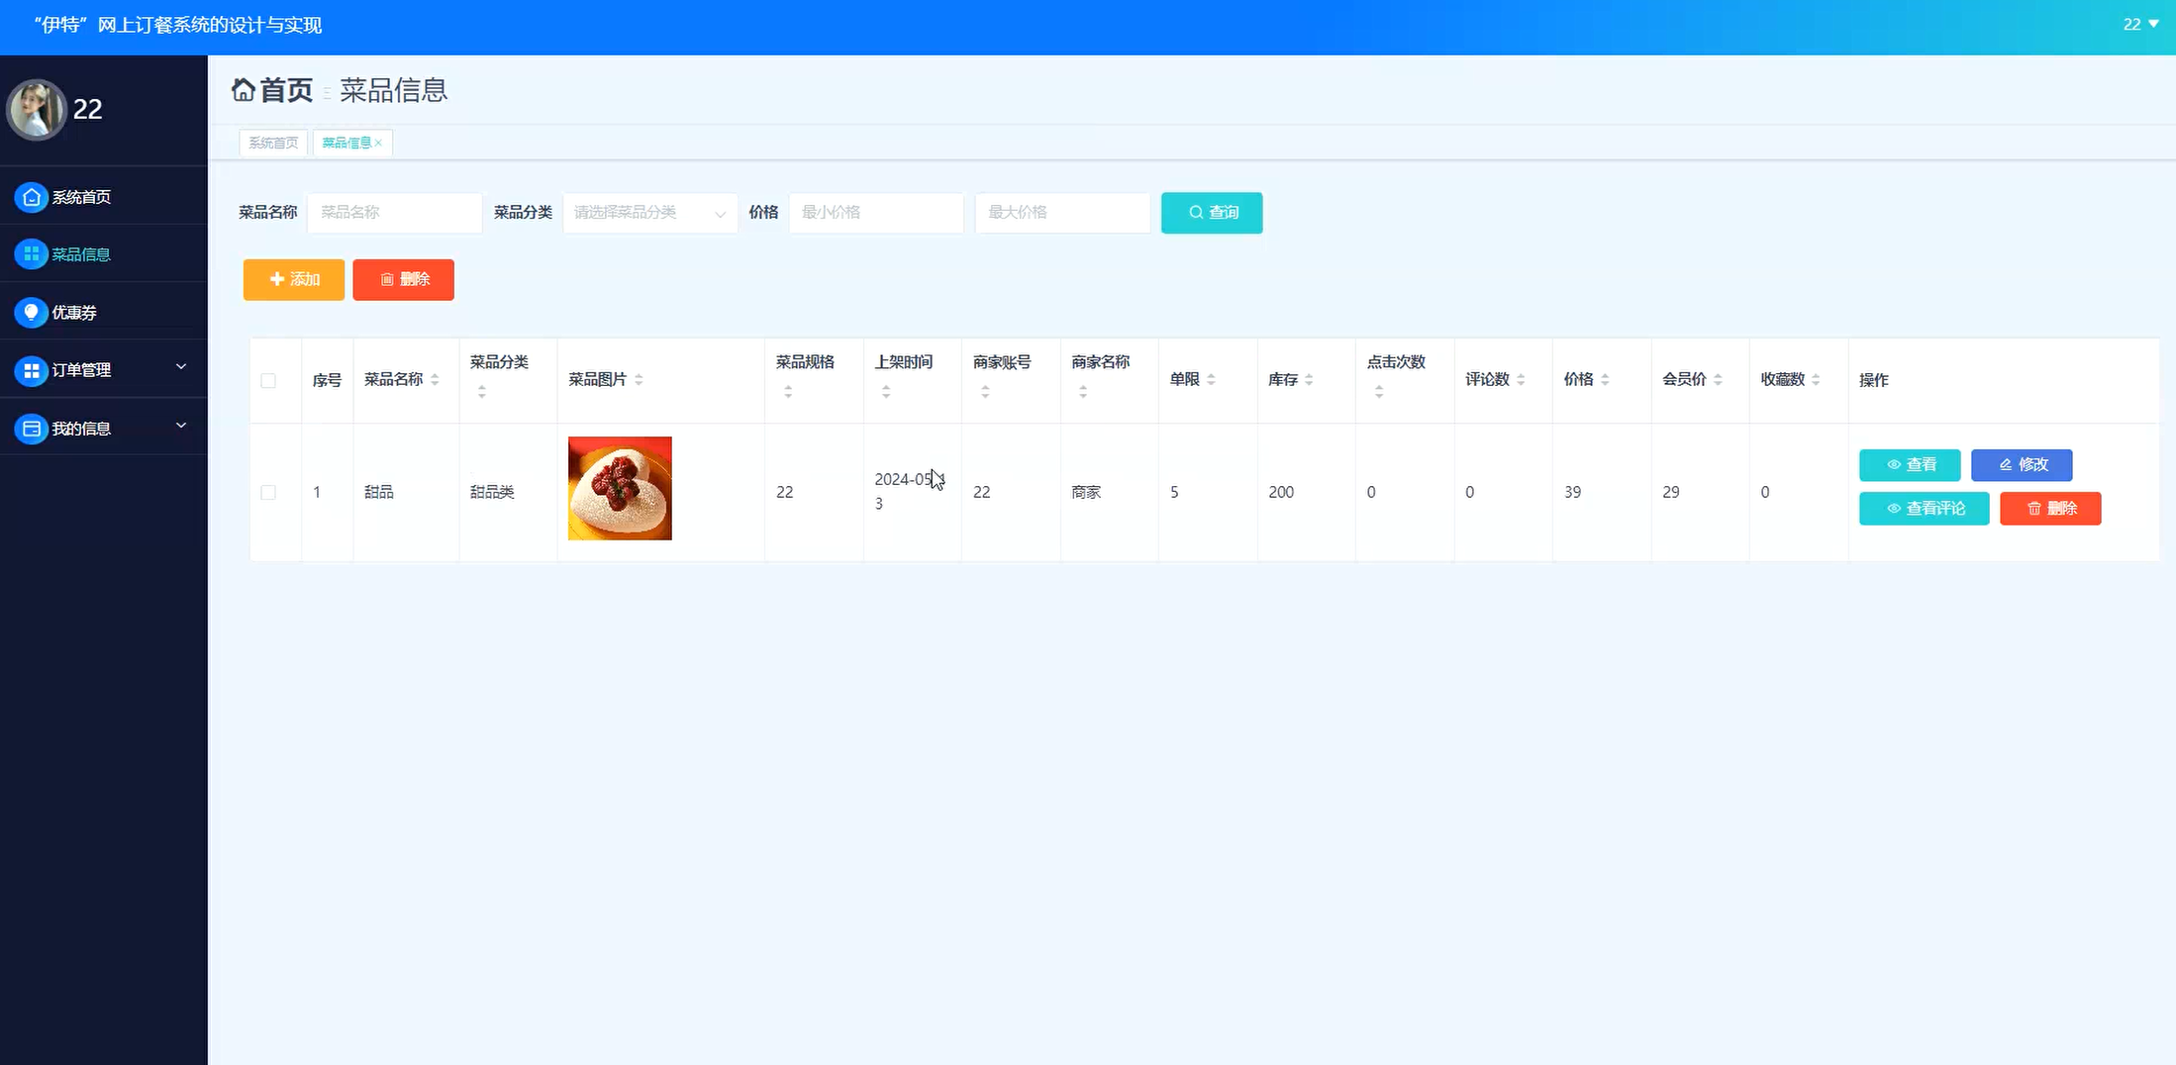Click 查看 button for 甜品 row
This screenshot has width=2176, height=1065.
pos(1910,465)
